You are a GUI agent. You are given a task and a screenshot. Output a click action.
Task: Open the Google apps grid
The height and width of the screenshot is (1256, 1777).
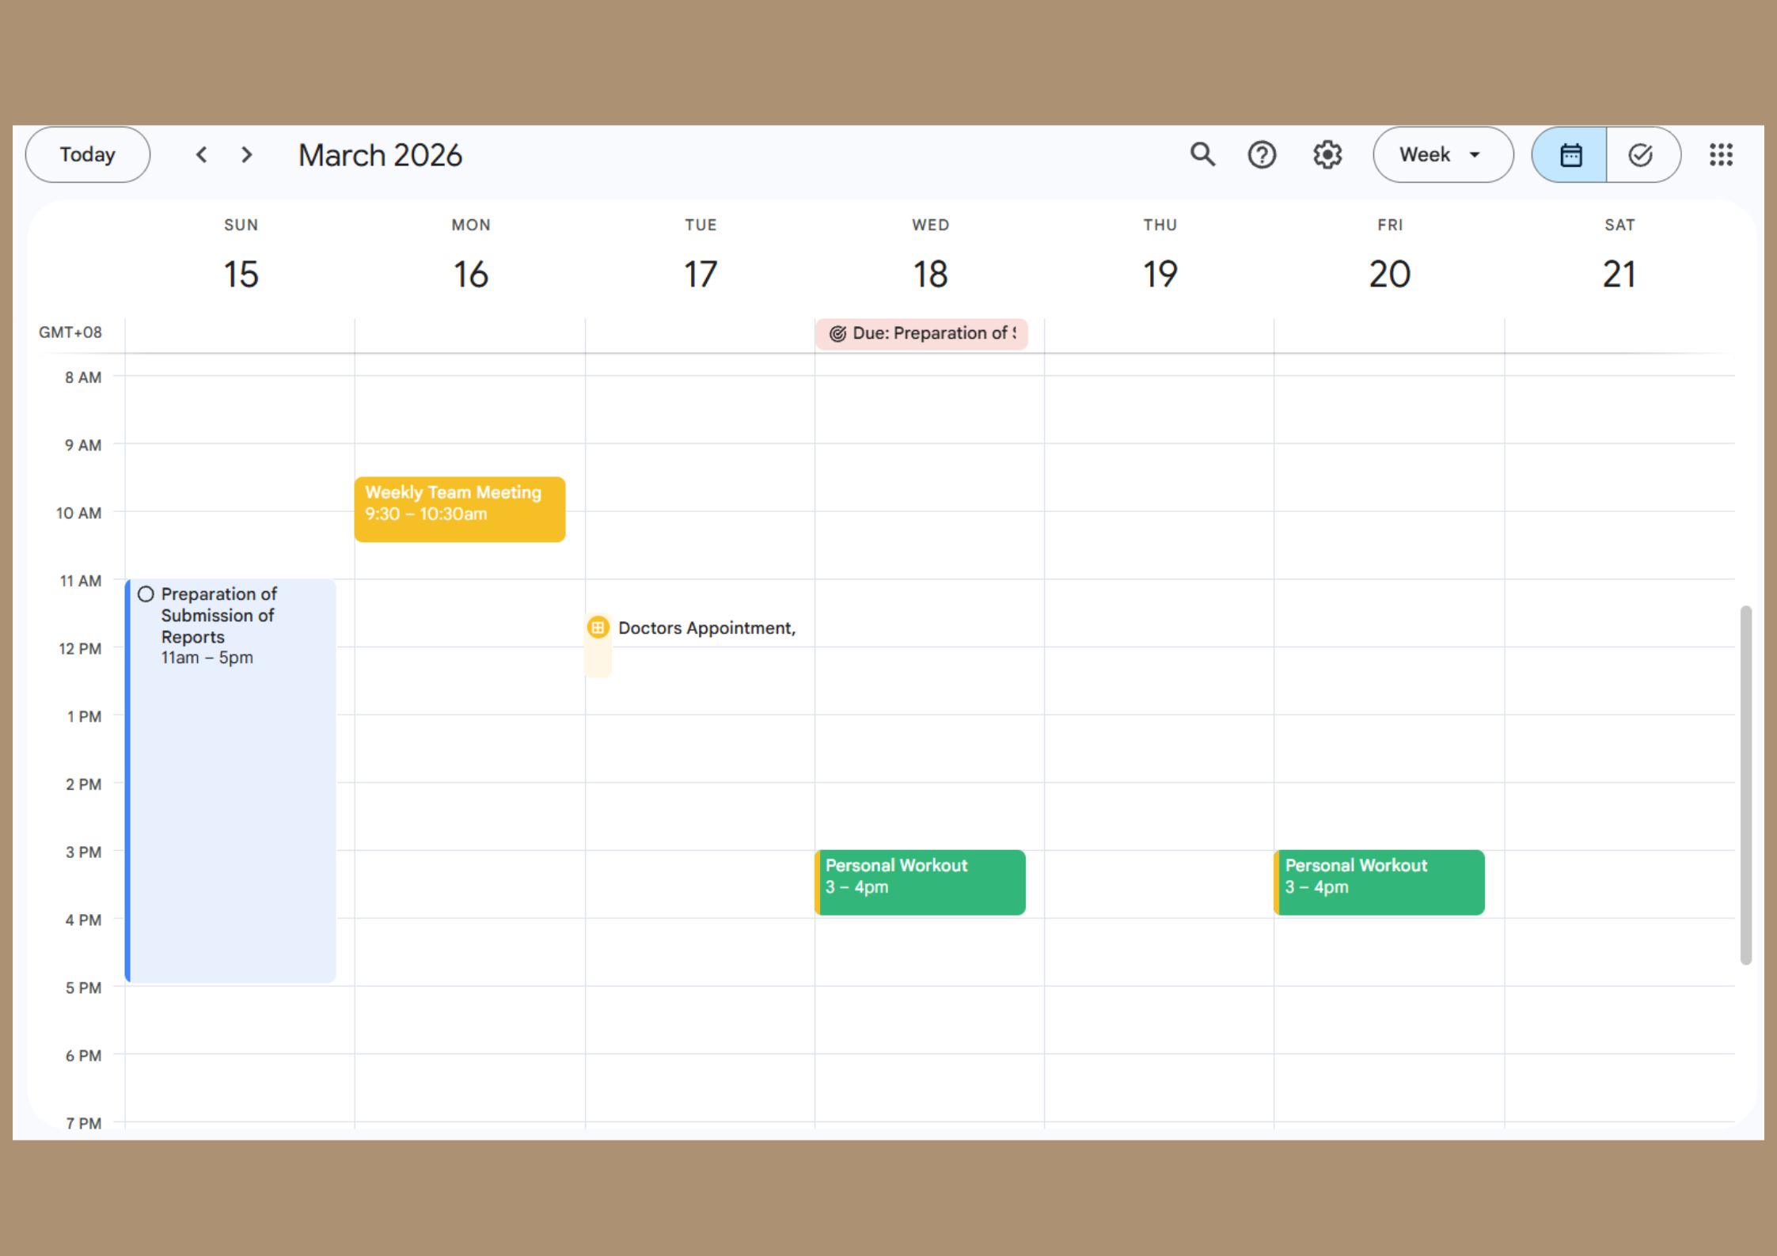click(x=1720, y=154)
